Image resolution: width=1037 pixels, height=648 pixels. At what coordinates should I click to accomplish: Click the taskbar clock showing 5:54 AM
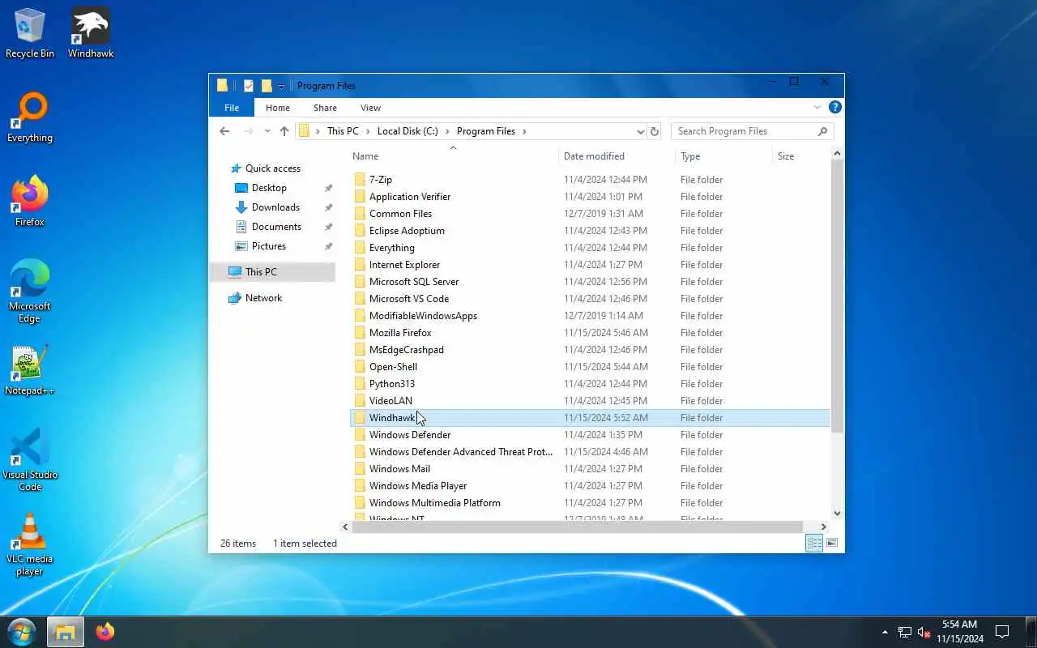(x=959, y=632)
